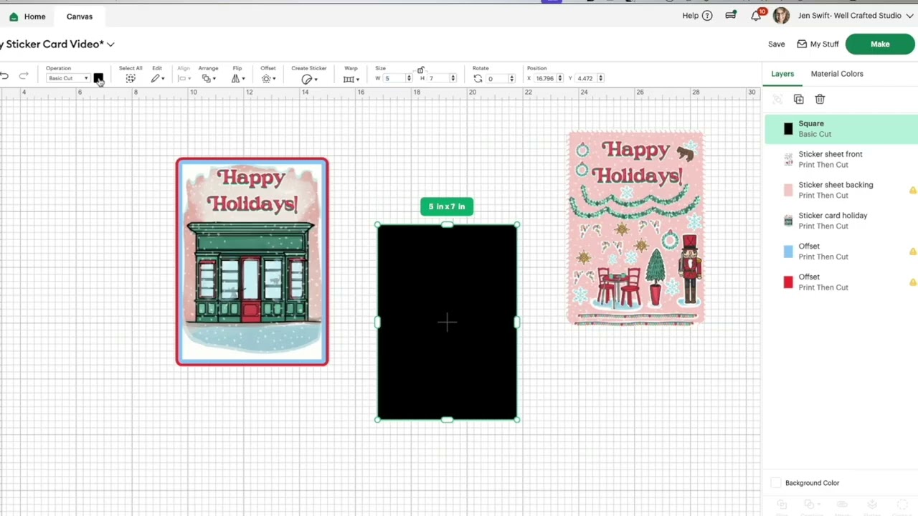Click the Offset tool icon
The image size is (918, 516).
(x=266, y=78)
